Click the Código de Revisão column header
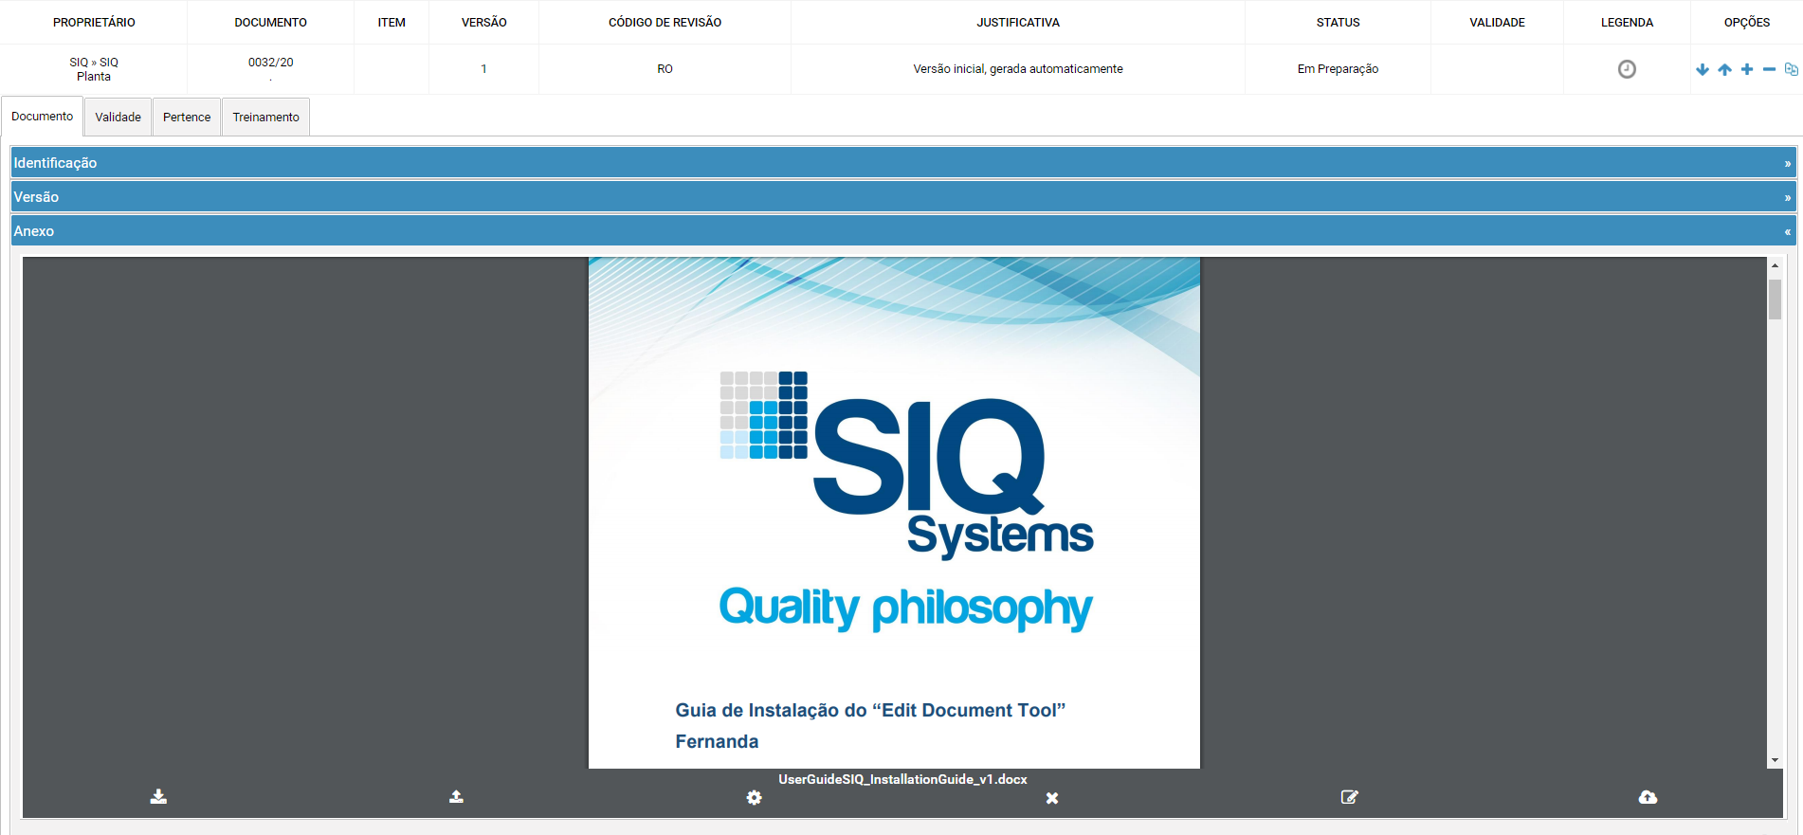The image size is (1803, 835). coord(665,23)
